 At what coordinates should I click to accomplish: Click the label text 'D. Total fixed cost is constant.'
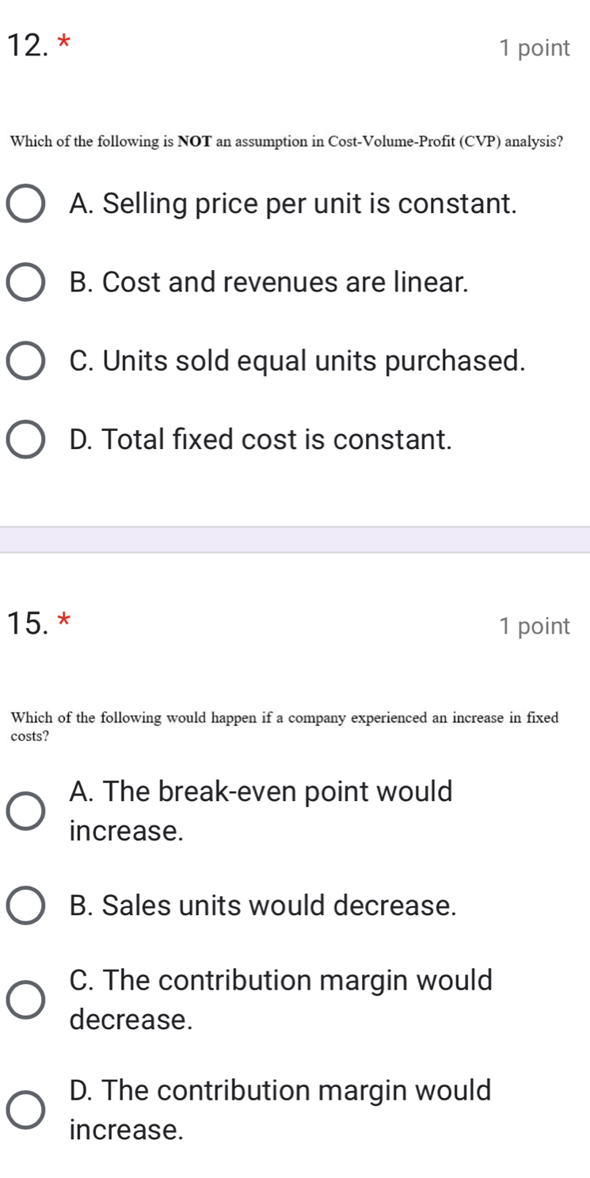point(261,440)
